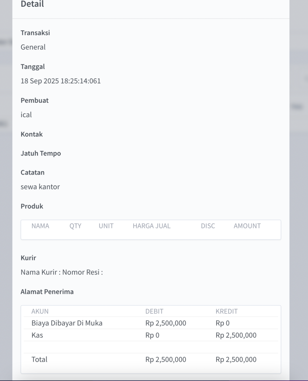Click the AMOUNT column header
308x381 pixels.
coord(247,226)
